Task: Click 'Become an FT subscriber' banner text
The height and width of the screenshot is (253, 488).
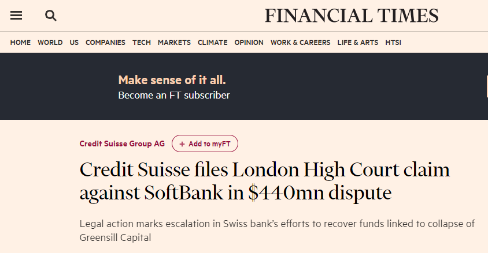Action: tap(174, 95)
